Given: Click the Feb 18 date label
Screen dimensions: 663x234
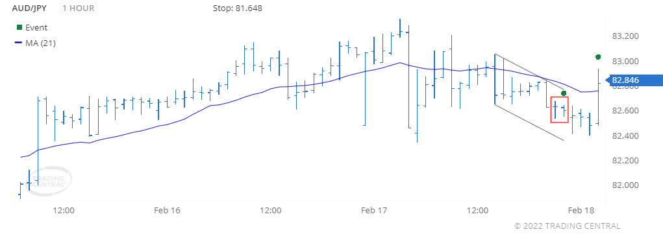Looking at the screenshot, I should (x=581, y=210).
